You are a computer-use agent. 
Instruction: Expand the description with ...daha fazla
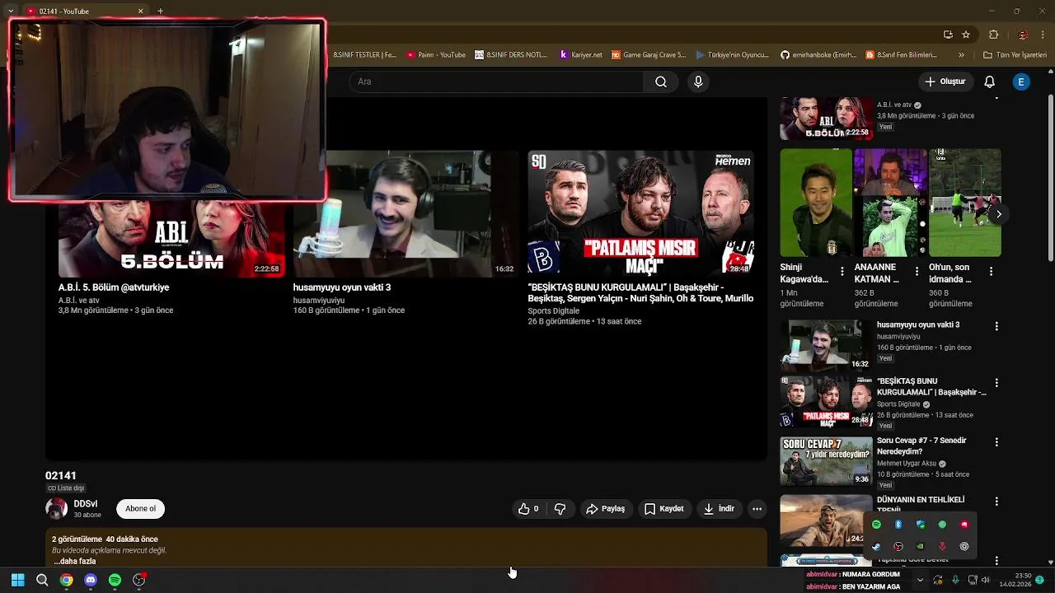point(75,561)
